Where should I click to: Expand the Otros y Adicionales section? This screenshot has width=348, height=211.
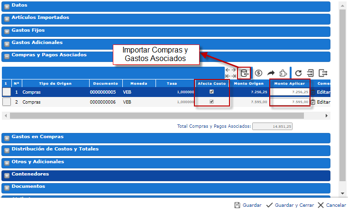7,163
